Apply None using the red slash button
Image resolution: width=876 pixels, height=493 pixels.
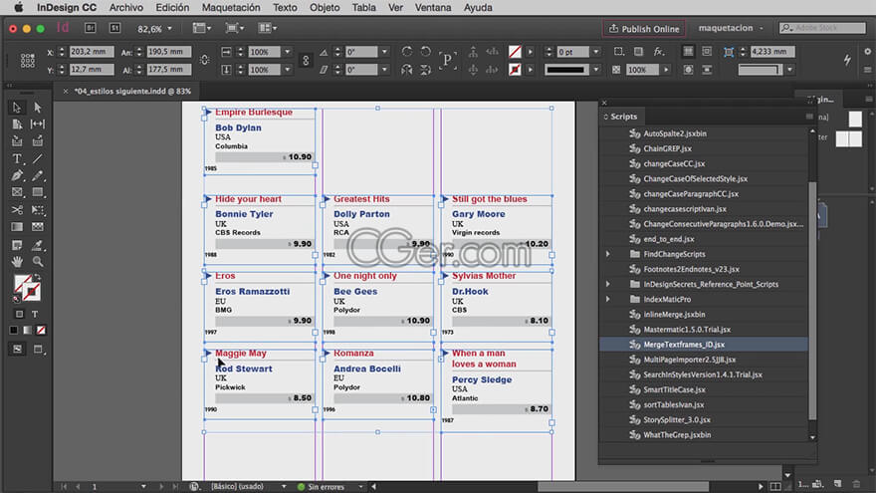pos(42,331)
